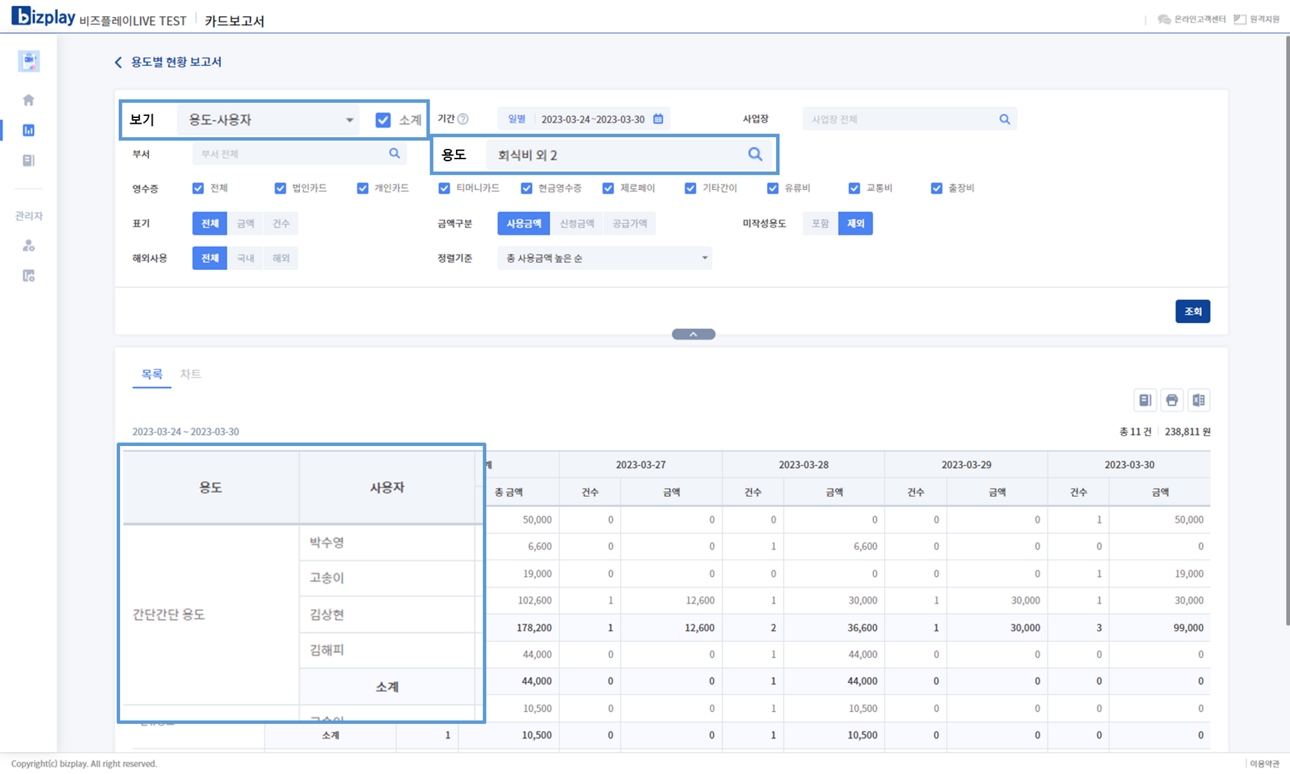Uncheck the 법인카드 checkbox

click(x=280, y=188)
